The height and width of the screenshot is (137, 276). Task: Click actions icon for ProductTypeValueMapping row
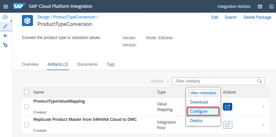point(227,107)
